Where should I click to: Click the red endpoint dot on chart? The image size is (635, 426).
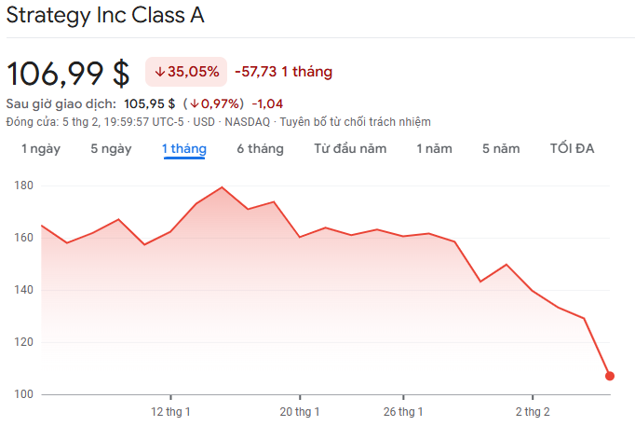point(610,376)
